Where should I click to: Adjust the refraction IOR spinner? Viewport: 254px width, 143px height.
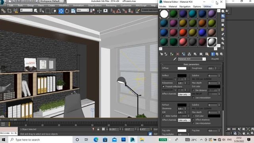click(x=185, y=112)
